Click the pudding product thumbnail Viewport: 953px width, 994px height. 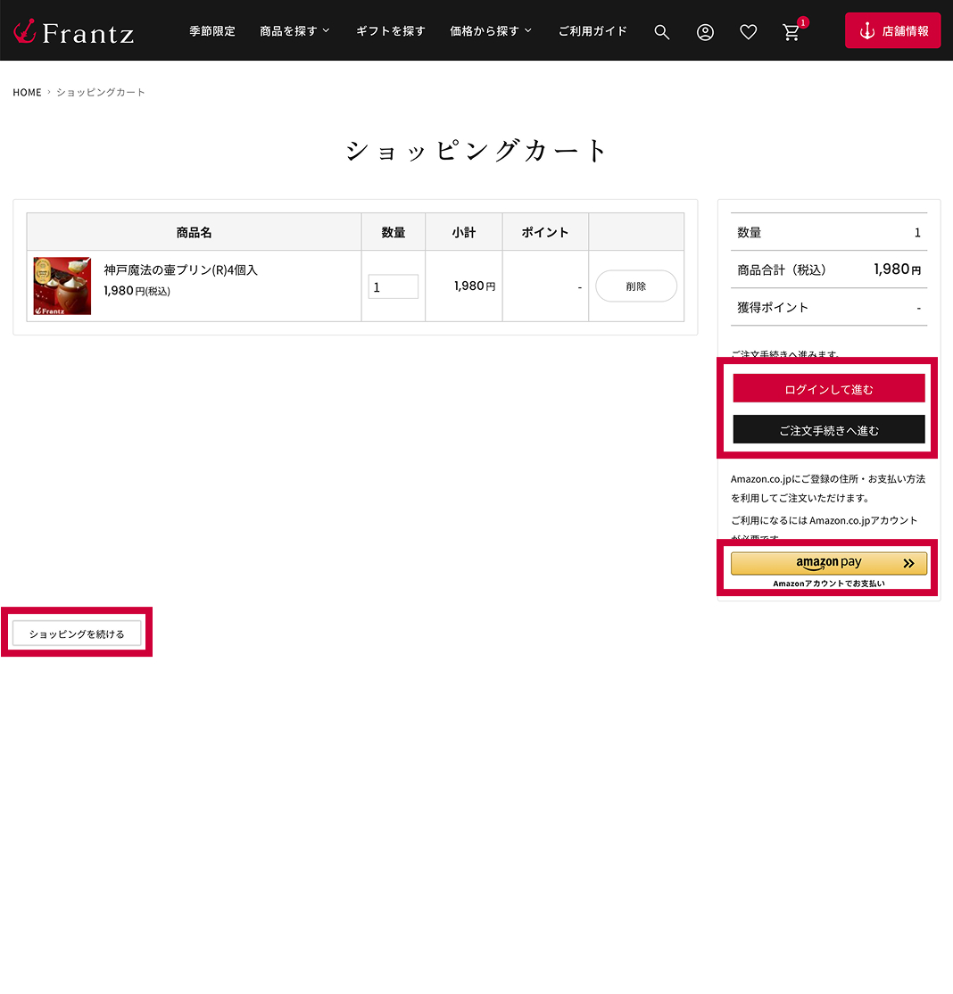62,286
